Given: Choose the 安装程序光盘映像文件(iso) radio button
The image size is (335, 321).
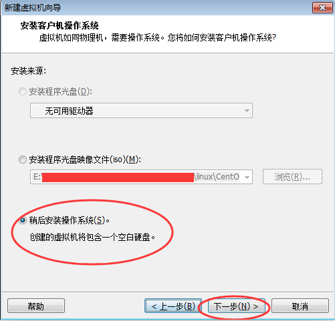Looking at the screenshot, I should (23, 159).
